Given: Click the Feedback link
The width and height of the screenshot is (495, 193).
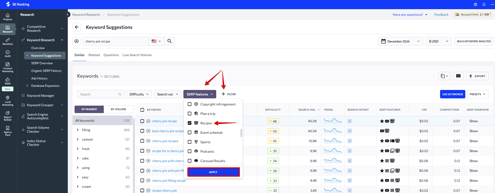Looking at the screenshot, I should pyautogui.click(x=441, y=15).
